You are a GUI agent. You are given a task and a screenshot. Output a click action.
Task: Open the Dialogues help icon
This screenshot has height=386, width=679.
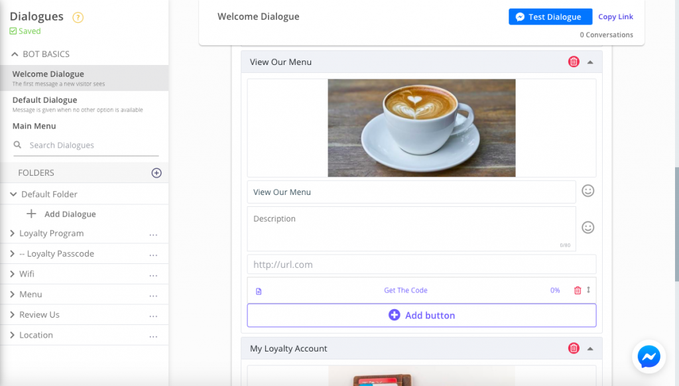point(78,17)
